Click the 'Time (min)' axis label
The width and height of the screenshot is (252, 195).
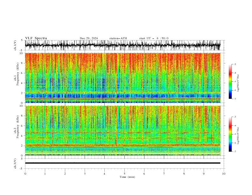click(x=127, y=177)
